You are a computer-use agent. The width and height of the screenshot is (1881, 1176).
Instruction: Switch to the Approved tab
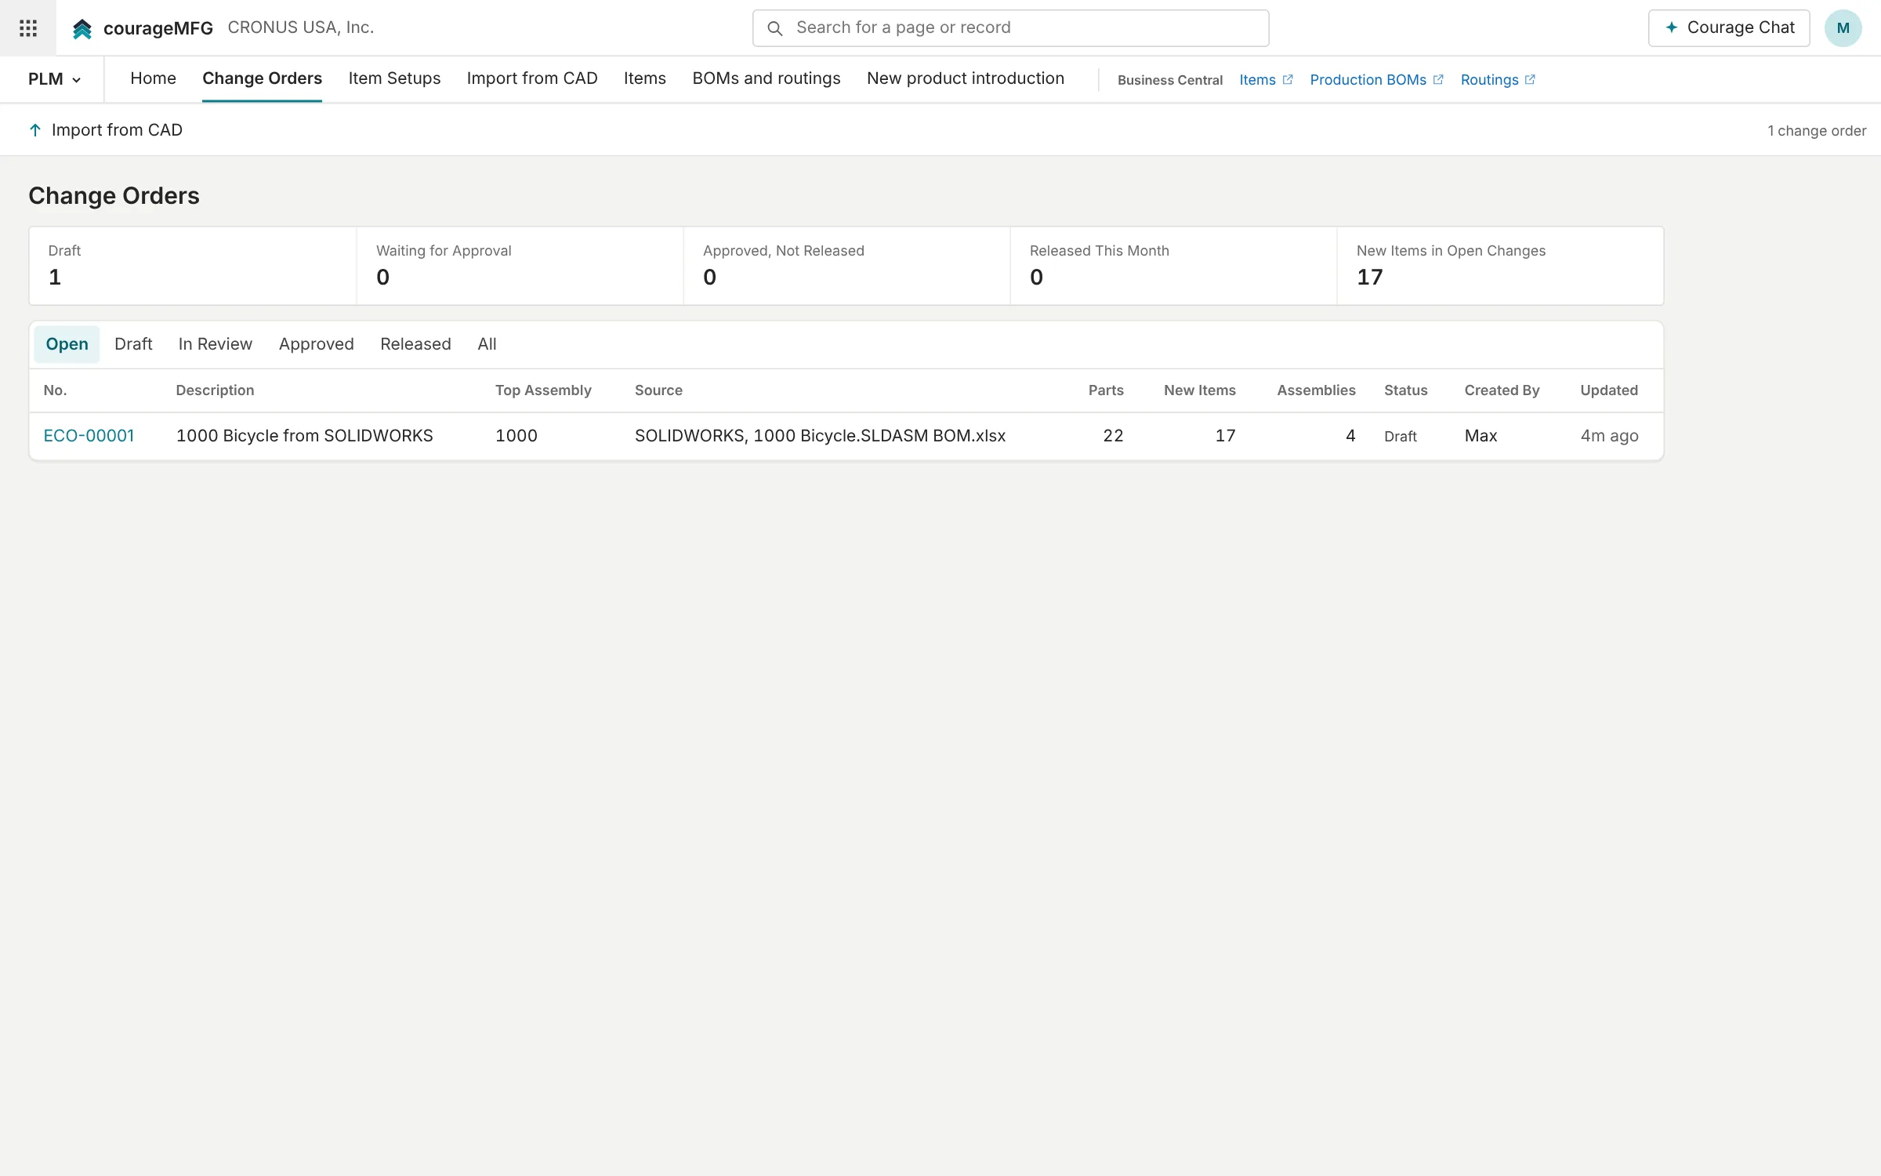316,344
